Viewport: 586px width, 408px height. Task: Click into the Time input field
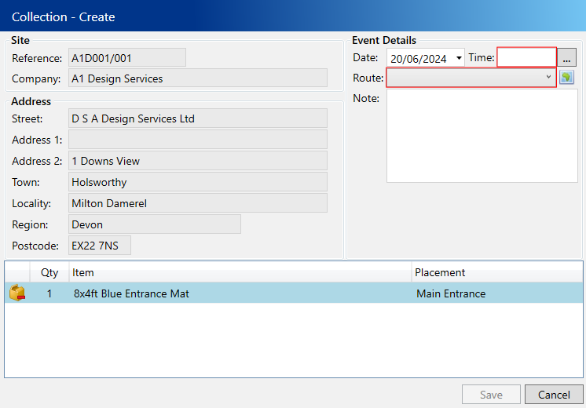[526, 57]
